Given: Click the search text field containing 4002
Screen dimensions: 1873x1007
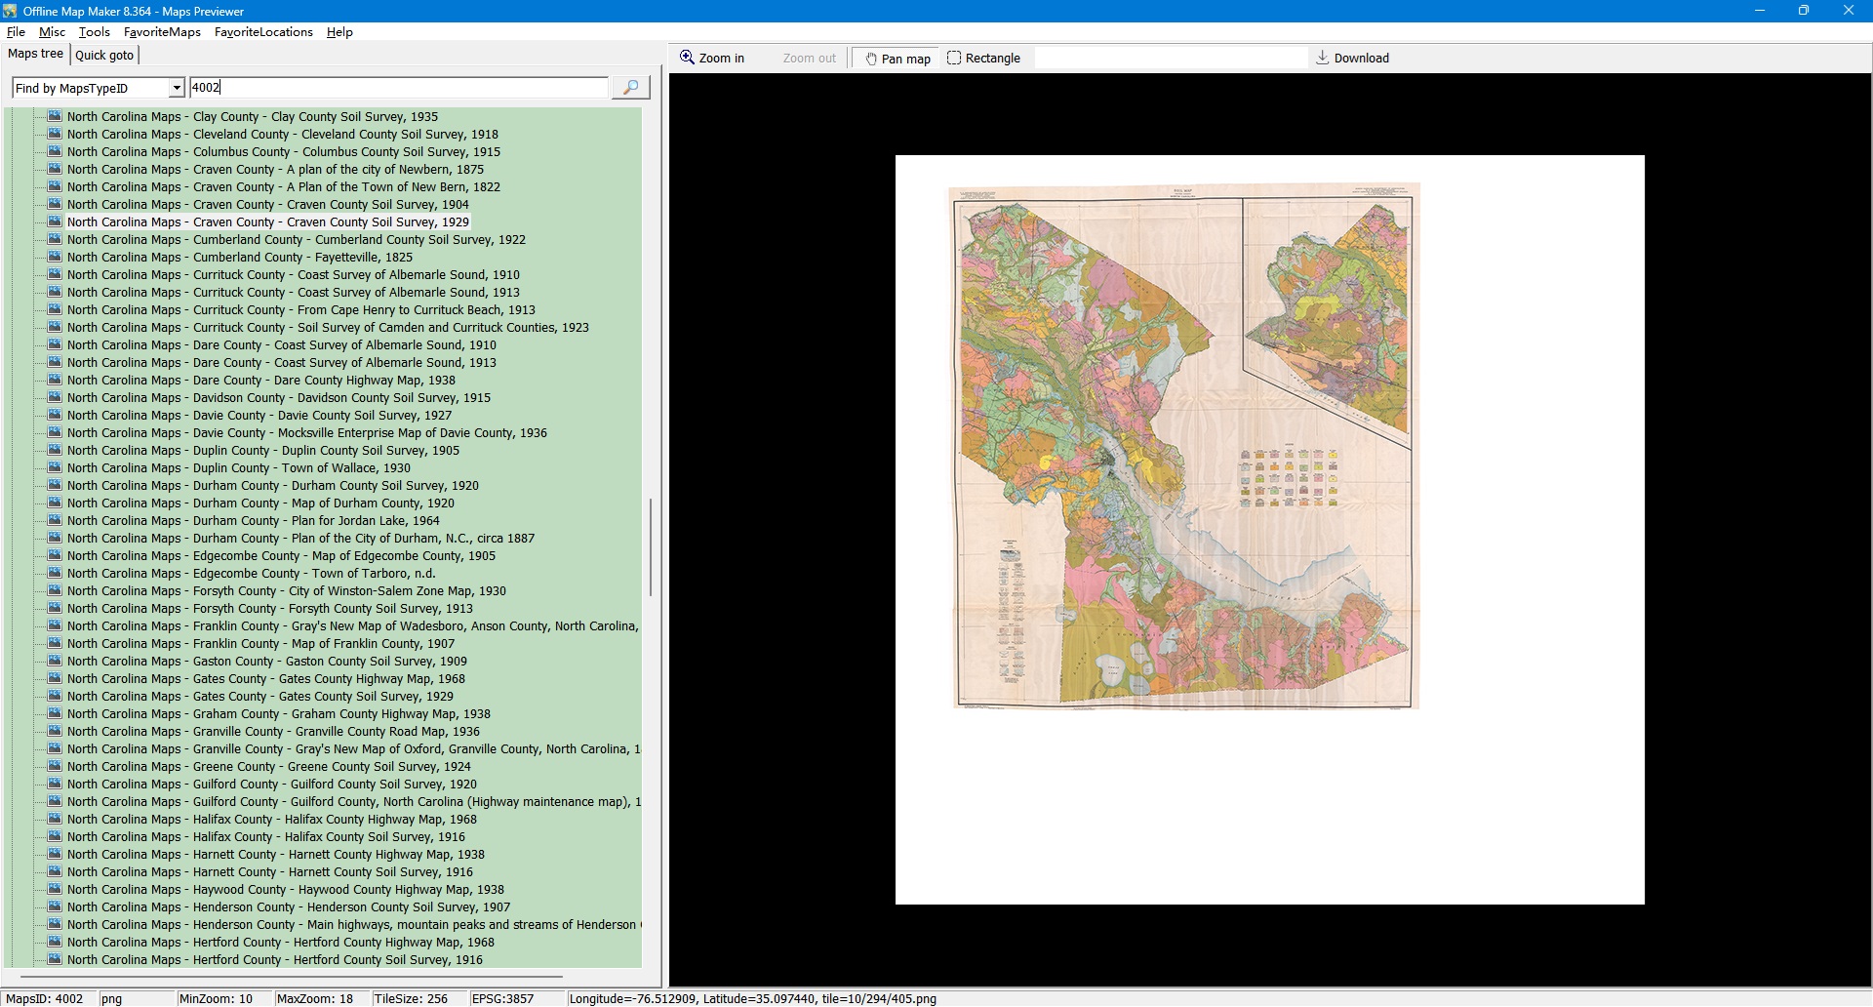Looking at the screenshot, I should 398,88.
